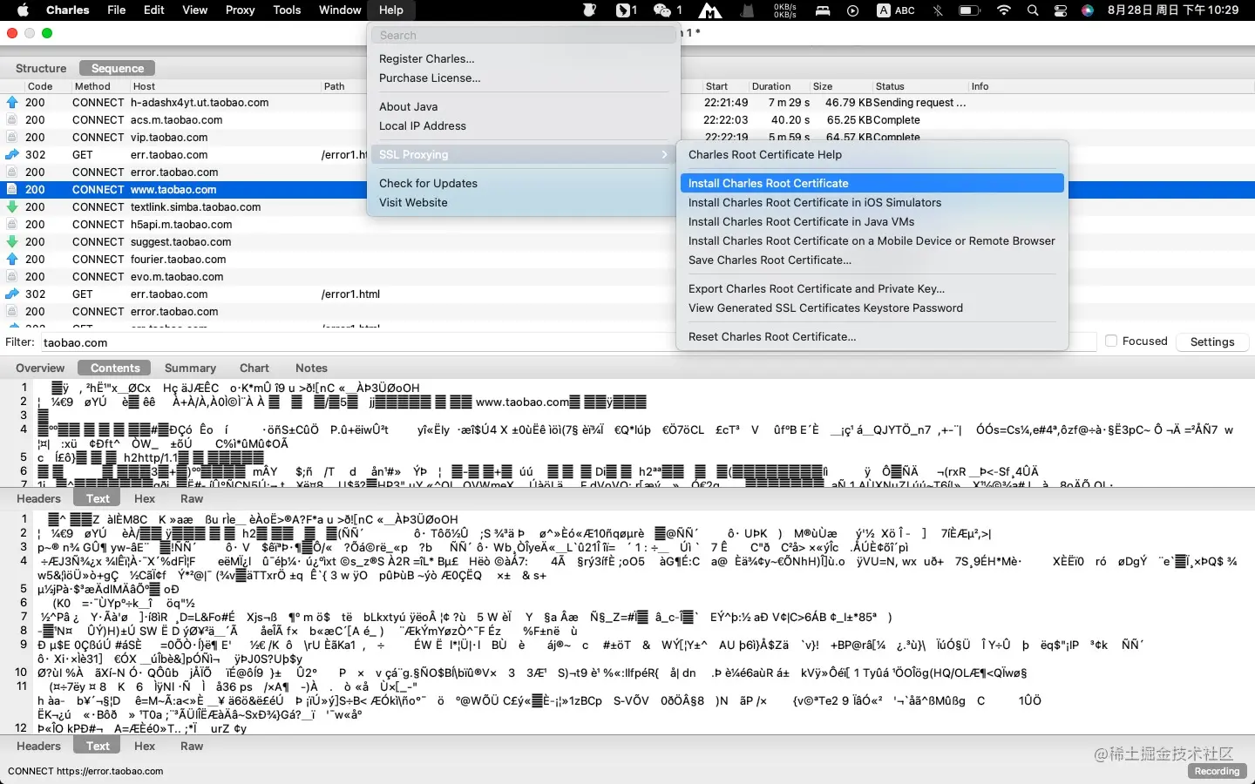Image resolution: width=1255 pixels, height=784 pixels.
Task: Click redirect icon of first err.taobao.com row
Action: 12,155
